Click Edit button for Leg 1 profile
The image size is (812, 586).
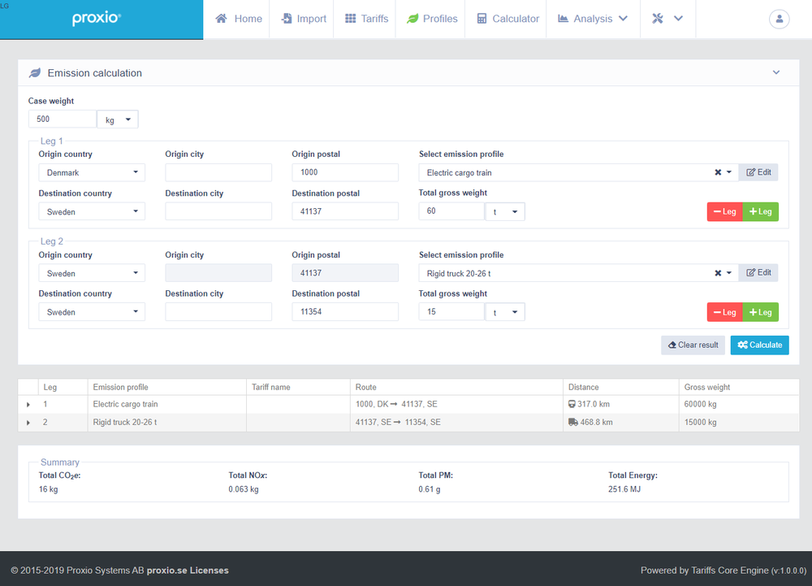[x=758, y=172]
